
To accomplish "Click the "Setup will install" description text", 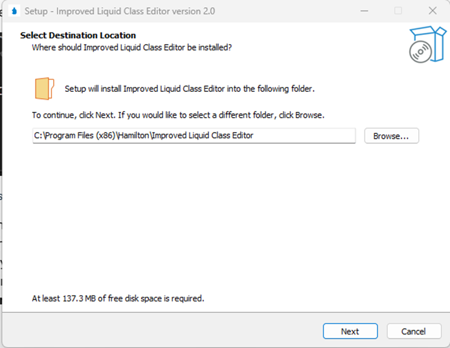I will point(190,89).
